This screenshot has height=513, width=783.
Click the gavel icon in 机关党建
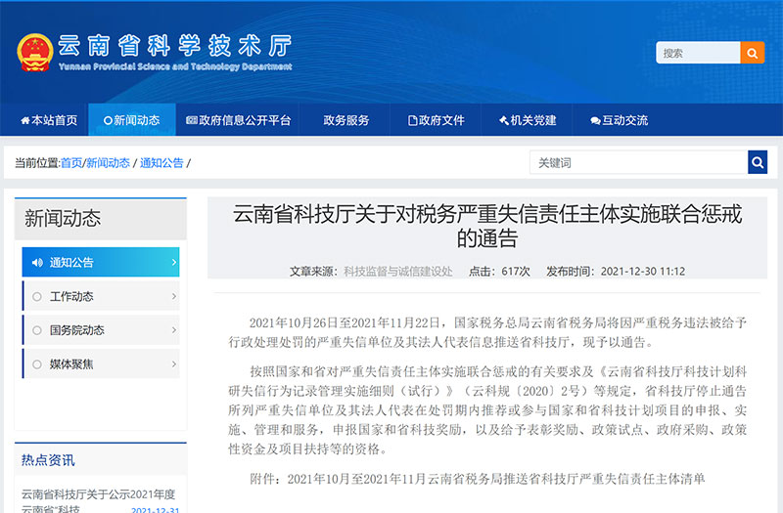(504, 120)
